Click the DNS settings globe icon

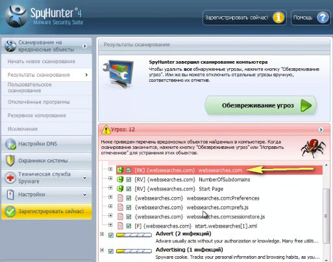point(10,144)
